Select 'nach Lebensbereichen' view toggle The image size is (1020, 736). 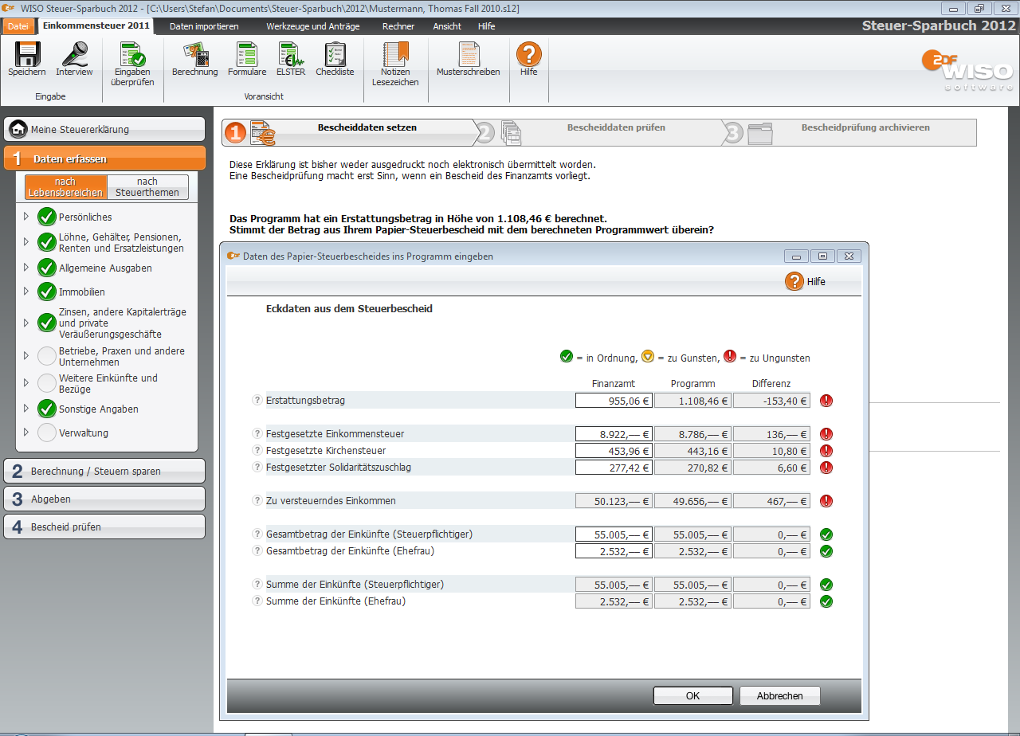tap(66, 187)
